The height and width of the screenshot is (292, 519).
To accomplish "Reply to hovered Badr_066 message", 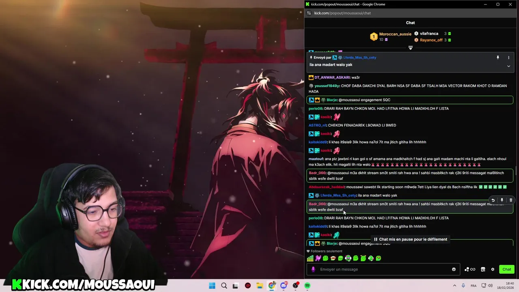I will point(493,200).
